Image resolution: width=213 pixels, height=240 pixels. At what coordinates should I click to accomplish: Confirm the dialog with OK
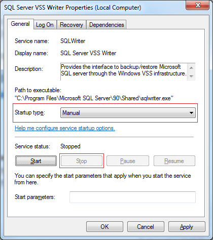(x=104, y=227)
